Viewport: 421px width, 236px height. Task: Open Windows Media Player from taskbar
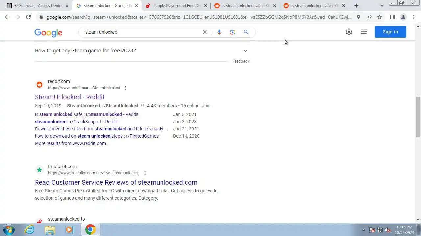click(x=69, y=229)
